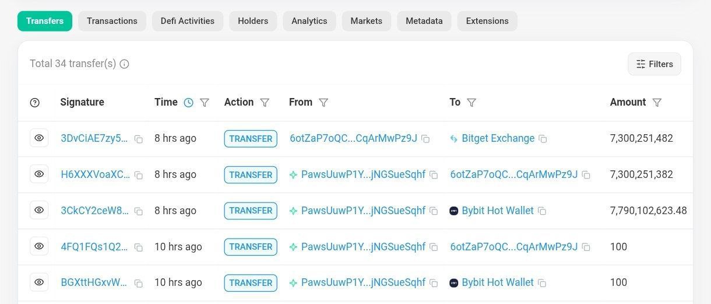Open the Amount column filter
The image size is (711, 304).
tap(657, 103)
